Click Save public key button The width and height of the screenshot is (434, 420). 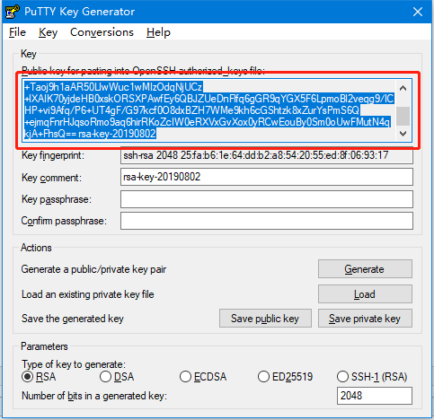point(265,319)
